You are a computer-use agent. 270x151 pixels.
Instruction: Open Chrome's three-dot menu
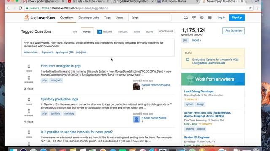click(257, 8)
